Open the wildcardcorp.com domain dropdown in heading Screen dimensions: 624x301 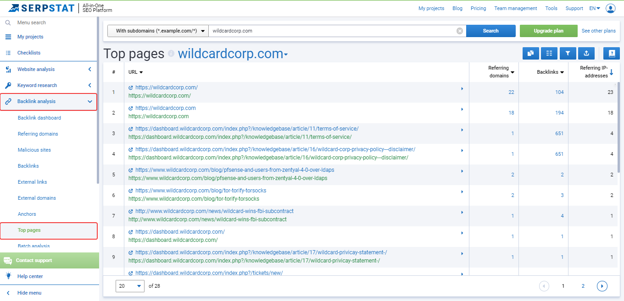(x=286, y=54)
